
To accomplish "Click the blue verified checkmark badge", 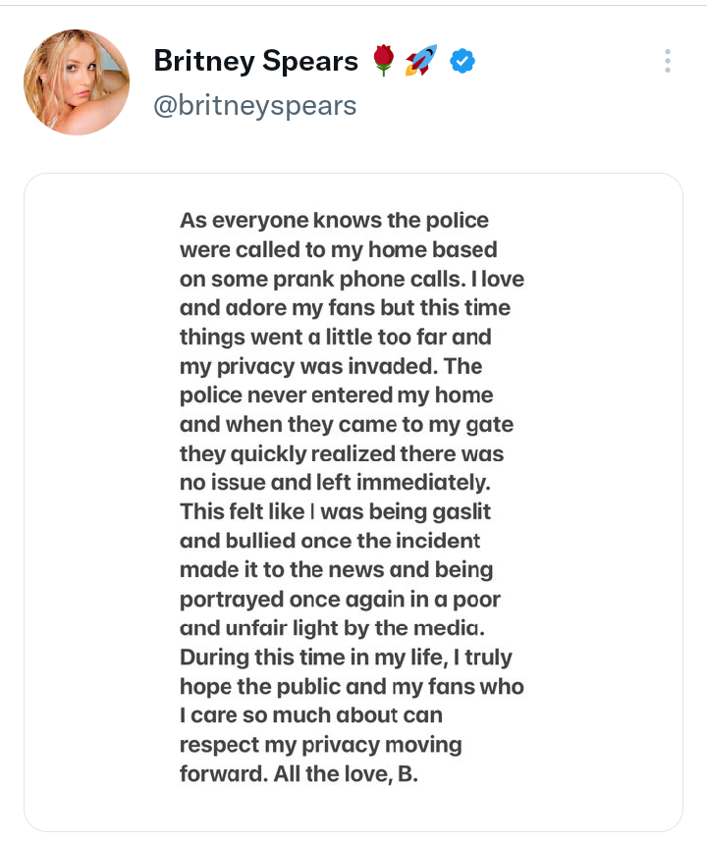I will pyautogui.click(x=462, y=62).
